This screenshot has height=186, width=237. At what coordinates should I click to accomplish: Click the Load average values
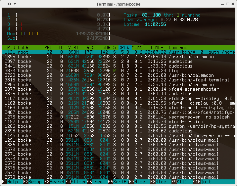[x=179, y=20]
